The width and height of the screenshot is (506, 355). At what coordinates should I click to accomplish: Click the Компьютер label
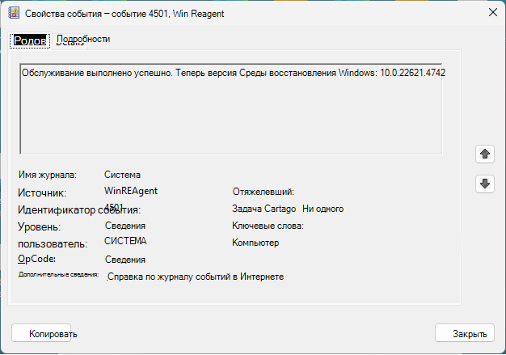[255, 243]
